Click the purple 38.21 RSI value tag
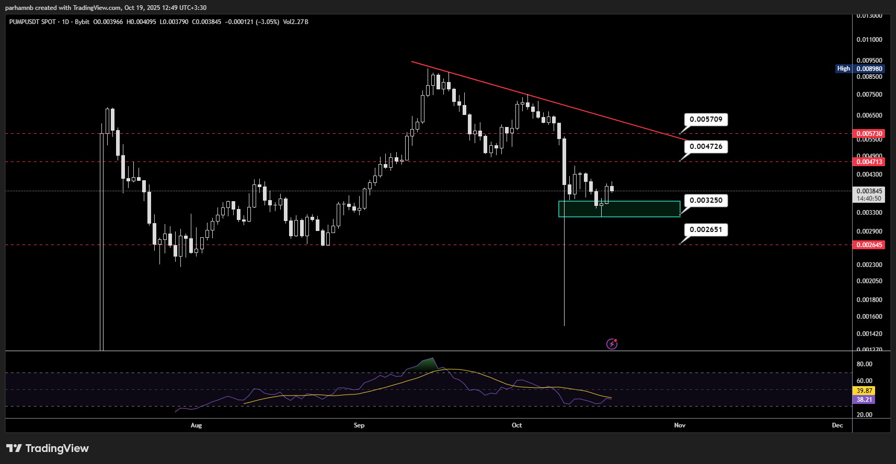This screenshot has height=464, width=896. point(864,400)
